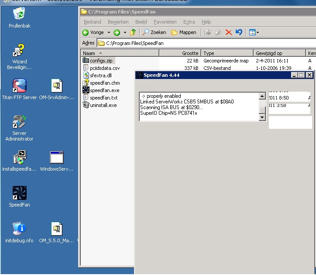The image size is (316, 275).
Task: Sort by Naam column header
Action: 120,53
